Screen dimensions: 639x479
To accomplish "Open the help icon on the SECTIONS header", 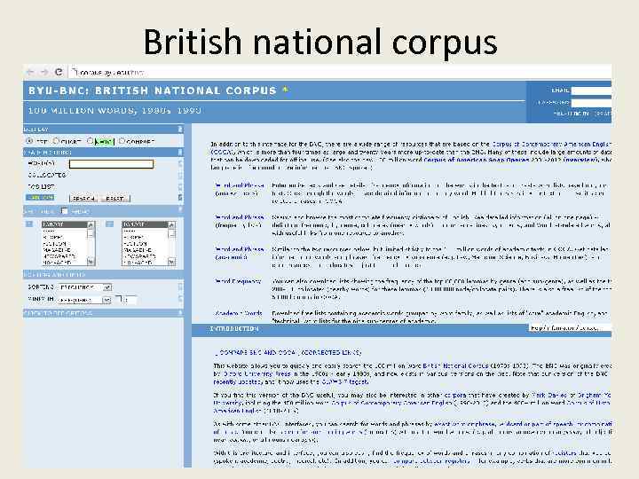I will click(180, 209).
